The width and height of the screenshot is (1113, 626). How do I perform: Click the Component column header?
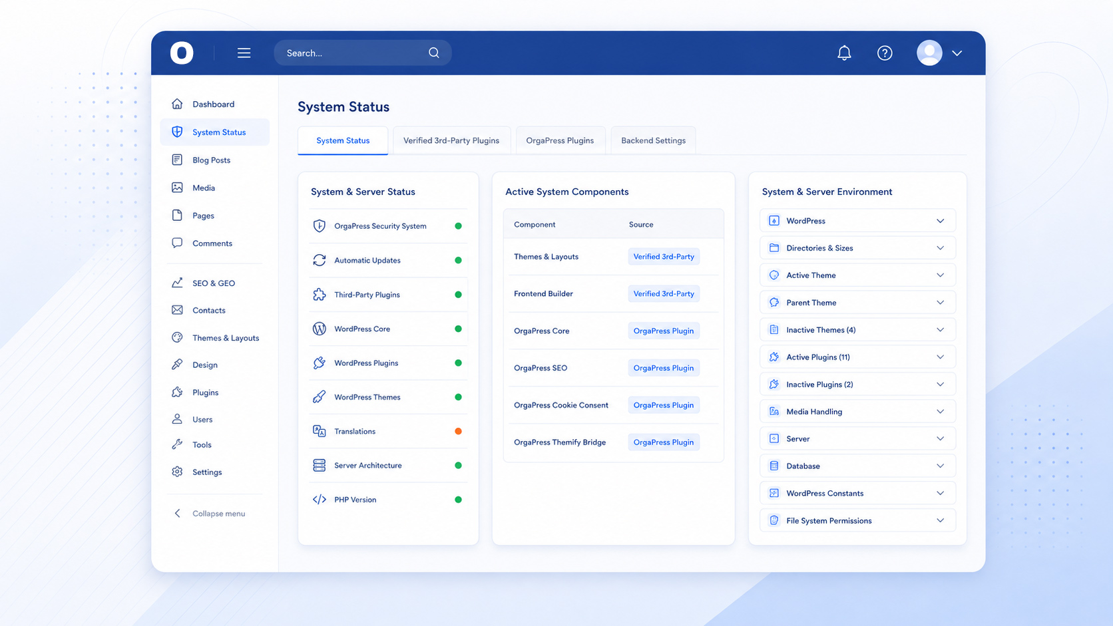pyautogui.click(x=535, y=224)
